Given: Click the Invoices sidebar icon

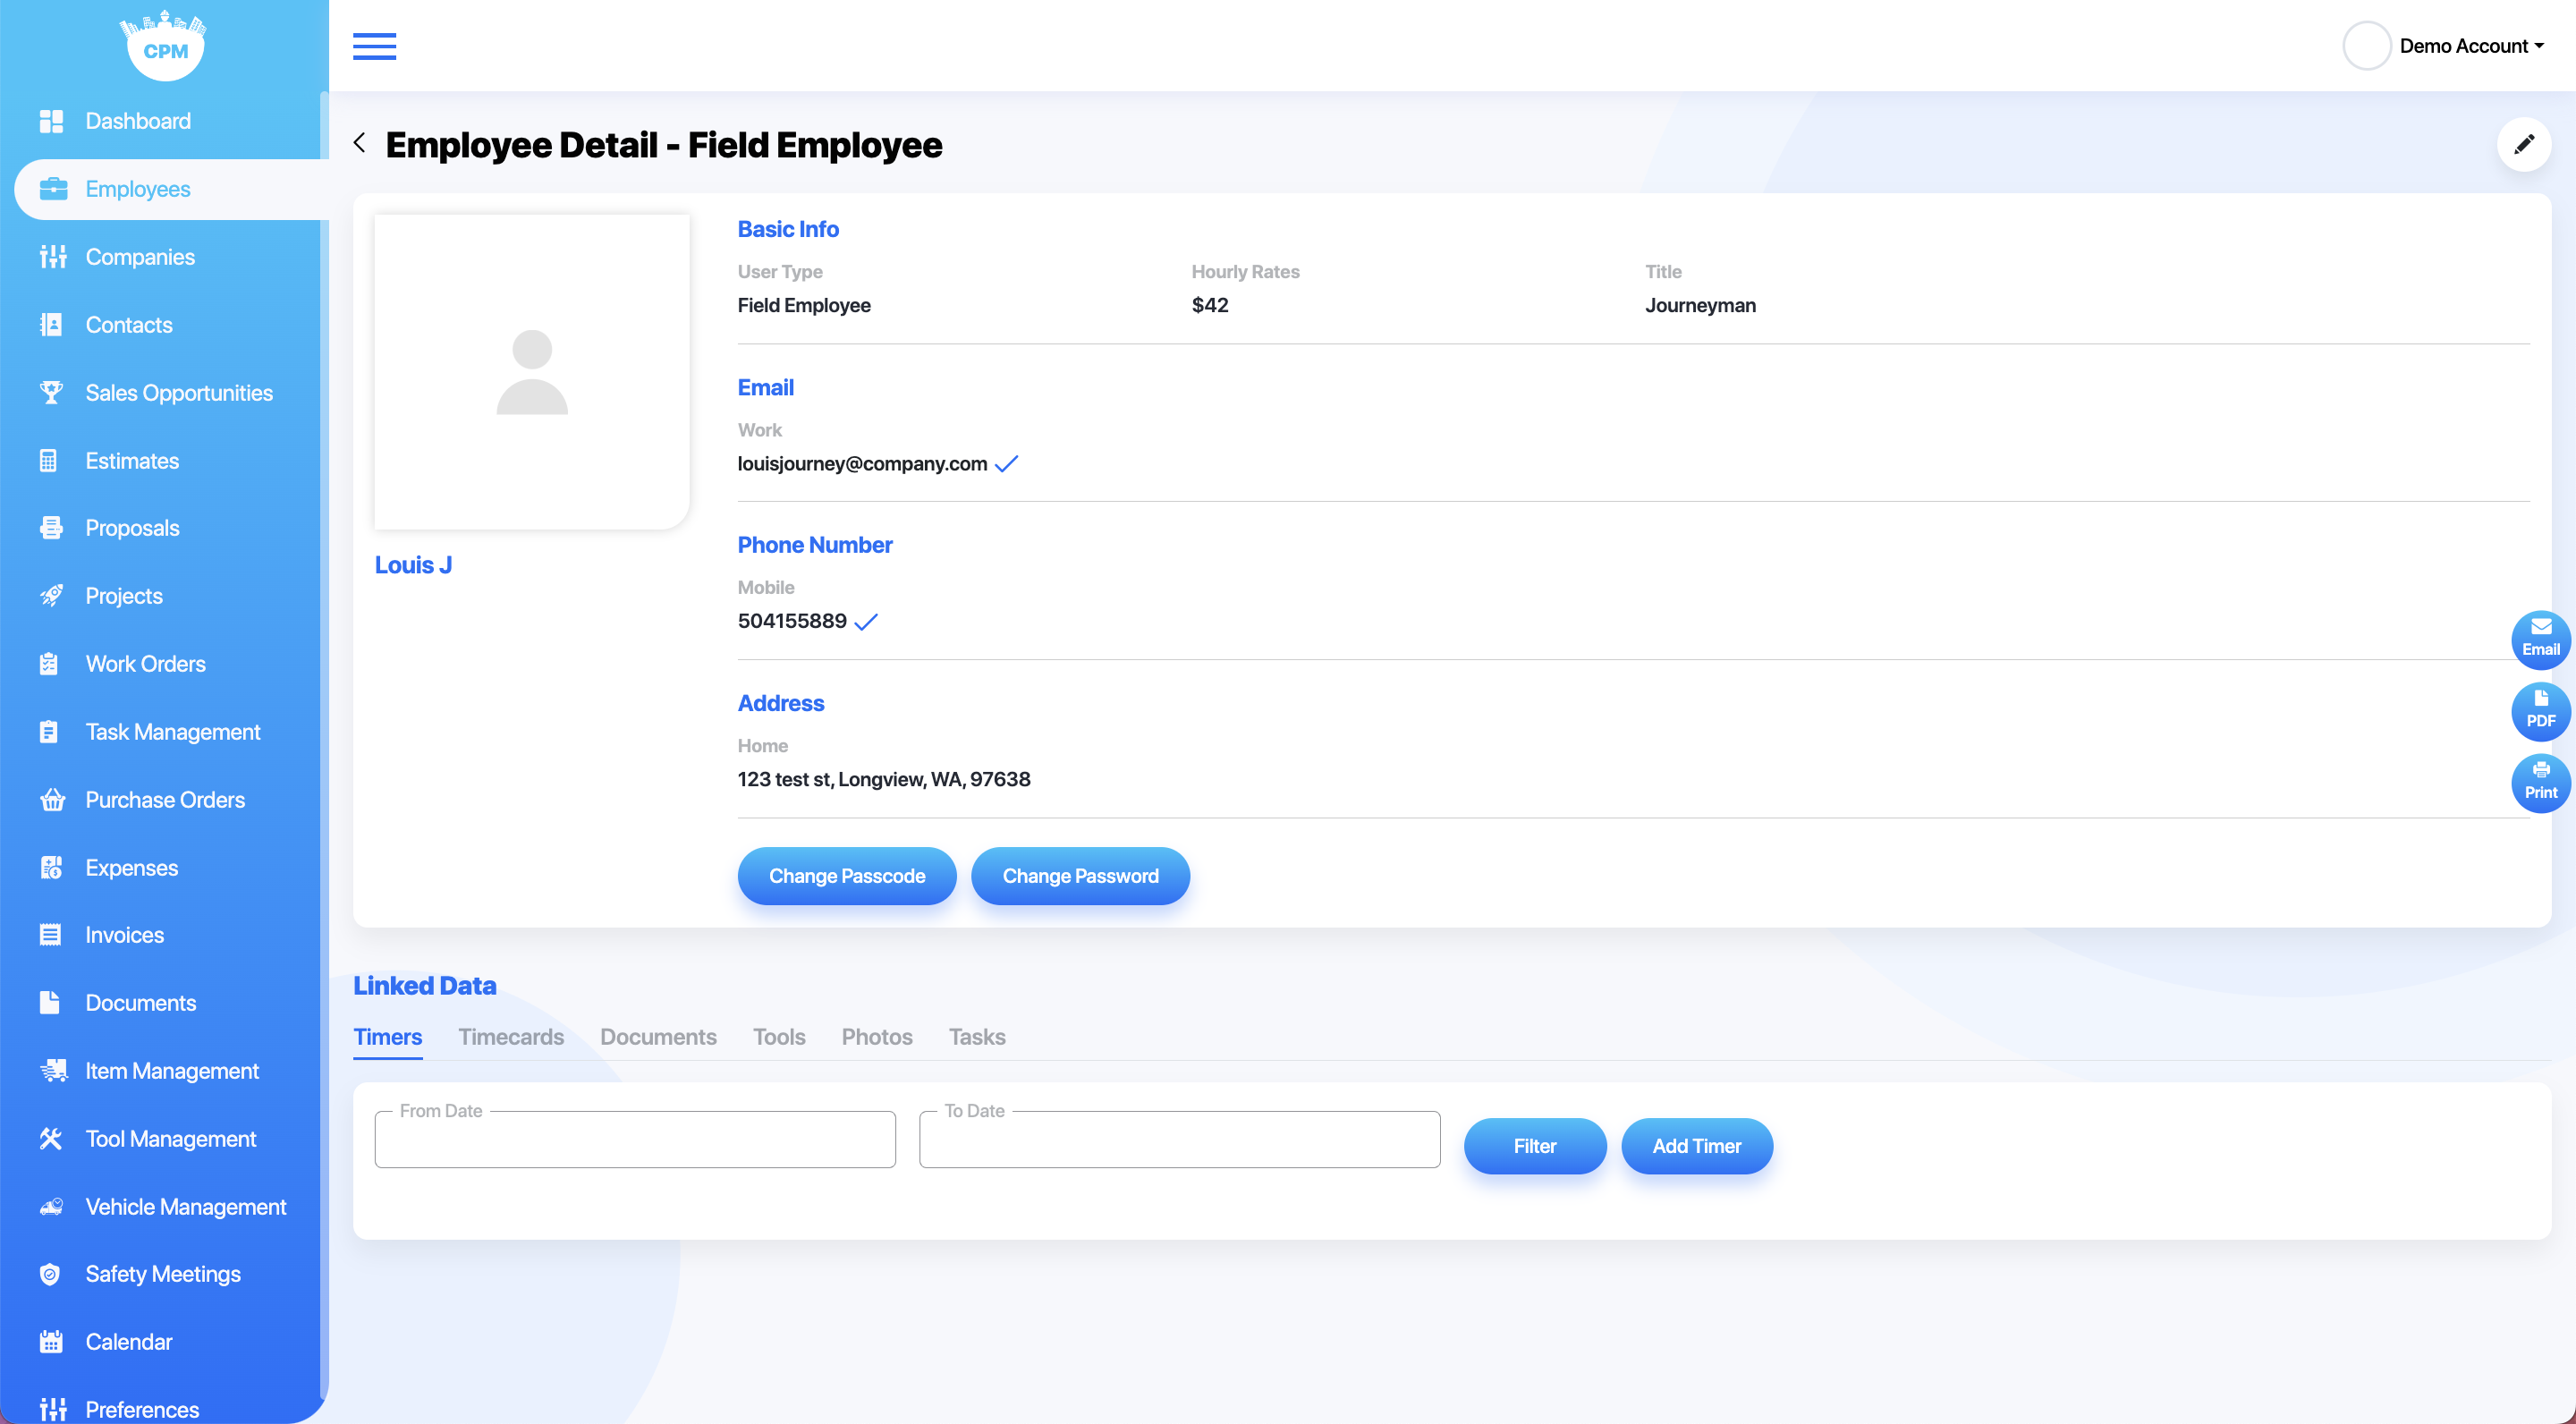Looking at the screenshot, I should click(50, 935).
